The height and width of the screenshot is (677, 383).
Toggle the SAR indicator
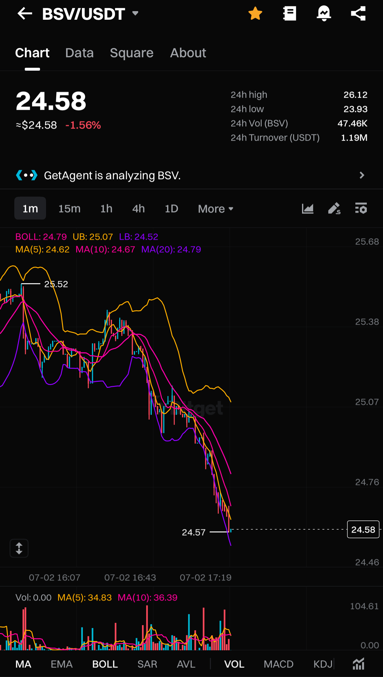[147, 664]
